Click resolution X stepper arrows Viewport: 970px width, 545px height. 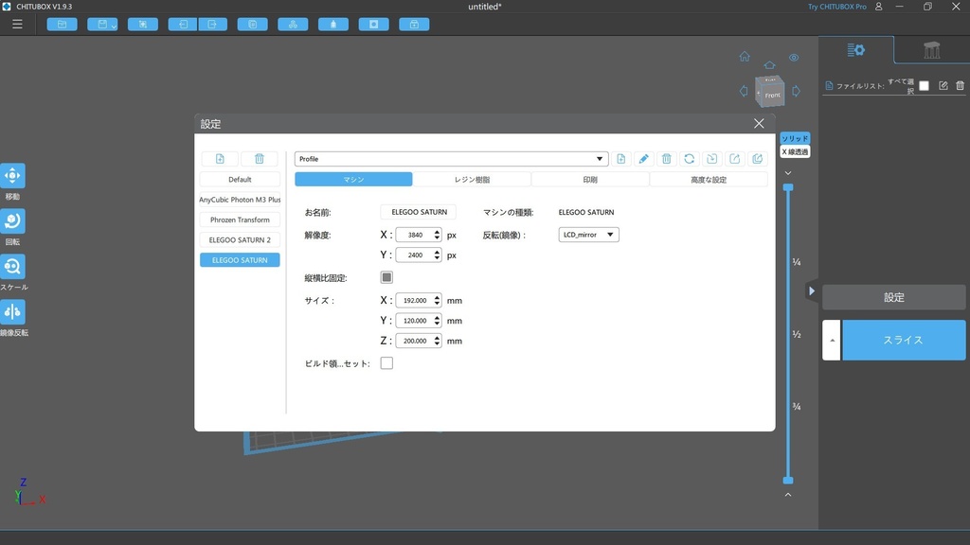(437, 235)
